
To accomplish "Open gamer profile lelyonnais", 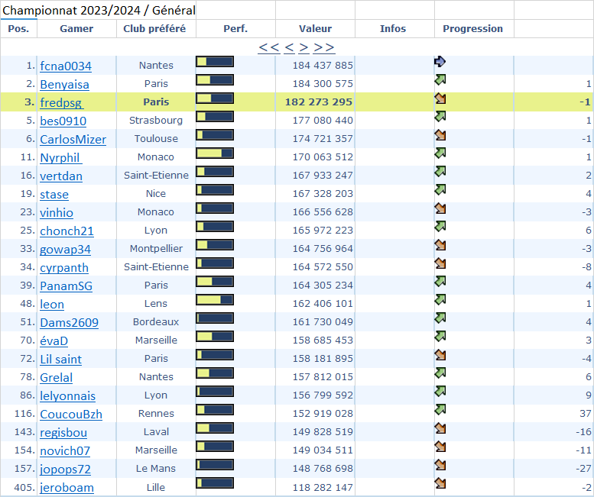I will point(68,396).
